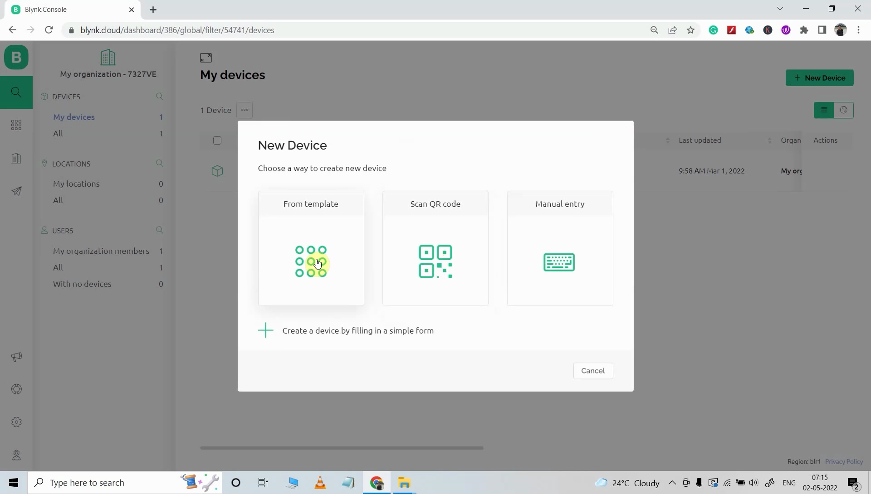This screenshot has height=494, width=871.
Task: Sort devices by Last updated column
Action: (x=700, y=140)
